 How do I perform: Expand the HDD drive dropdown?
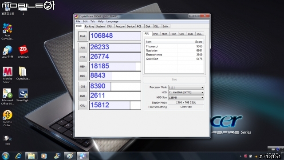tap(186, 92)
